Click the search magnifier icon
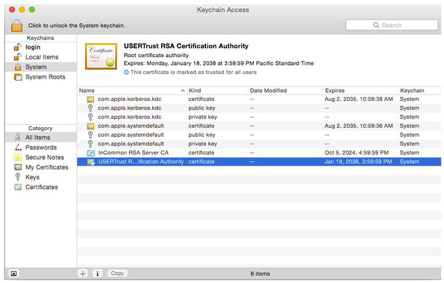Image resolution: width=444 pixels, height=283 pixels. 376,25
